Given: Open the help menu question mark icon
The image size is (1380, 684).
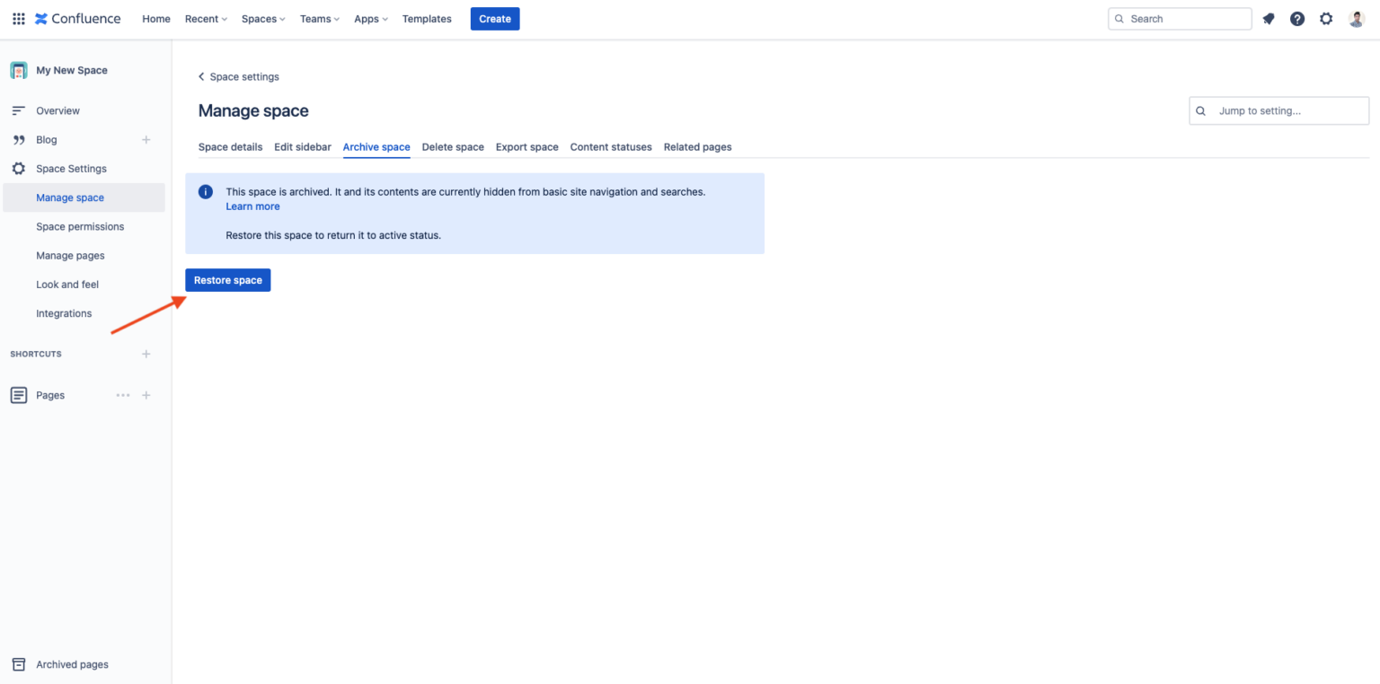Looking at the screenshot, I should [1296, 18].
